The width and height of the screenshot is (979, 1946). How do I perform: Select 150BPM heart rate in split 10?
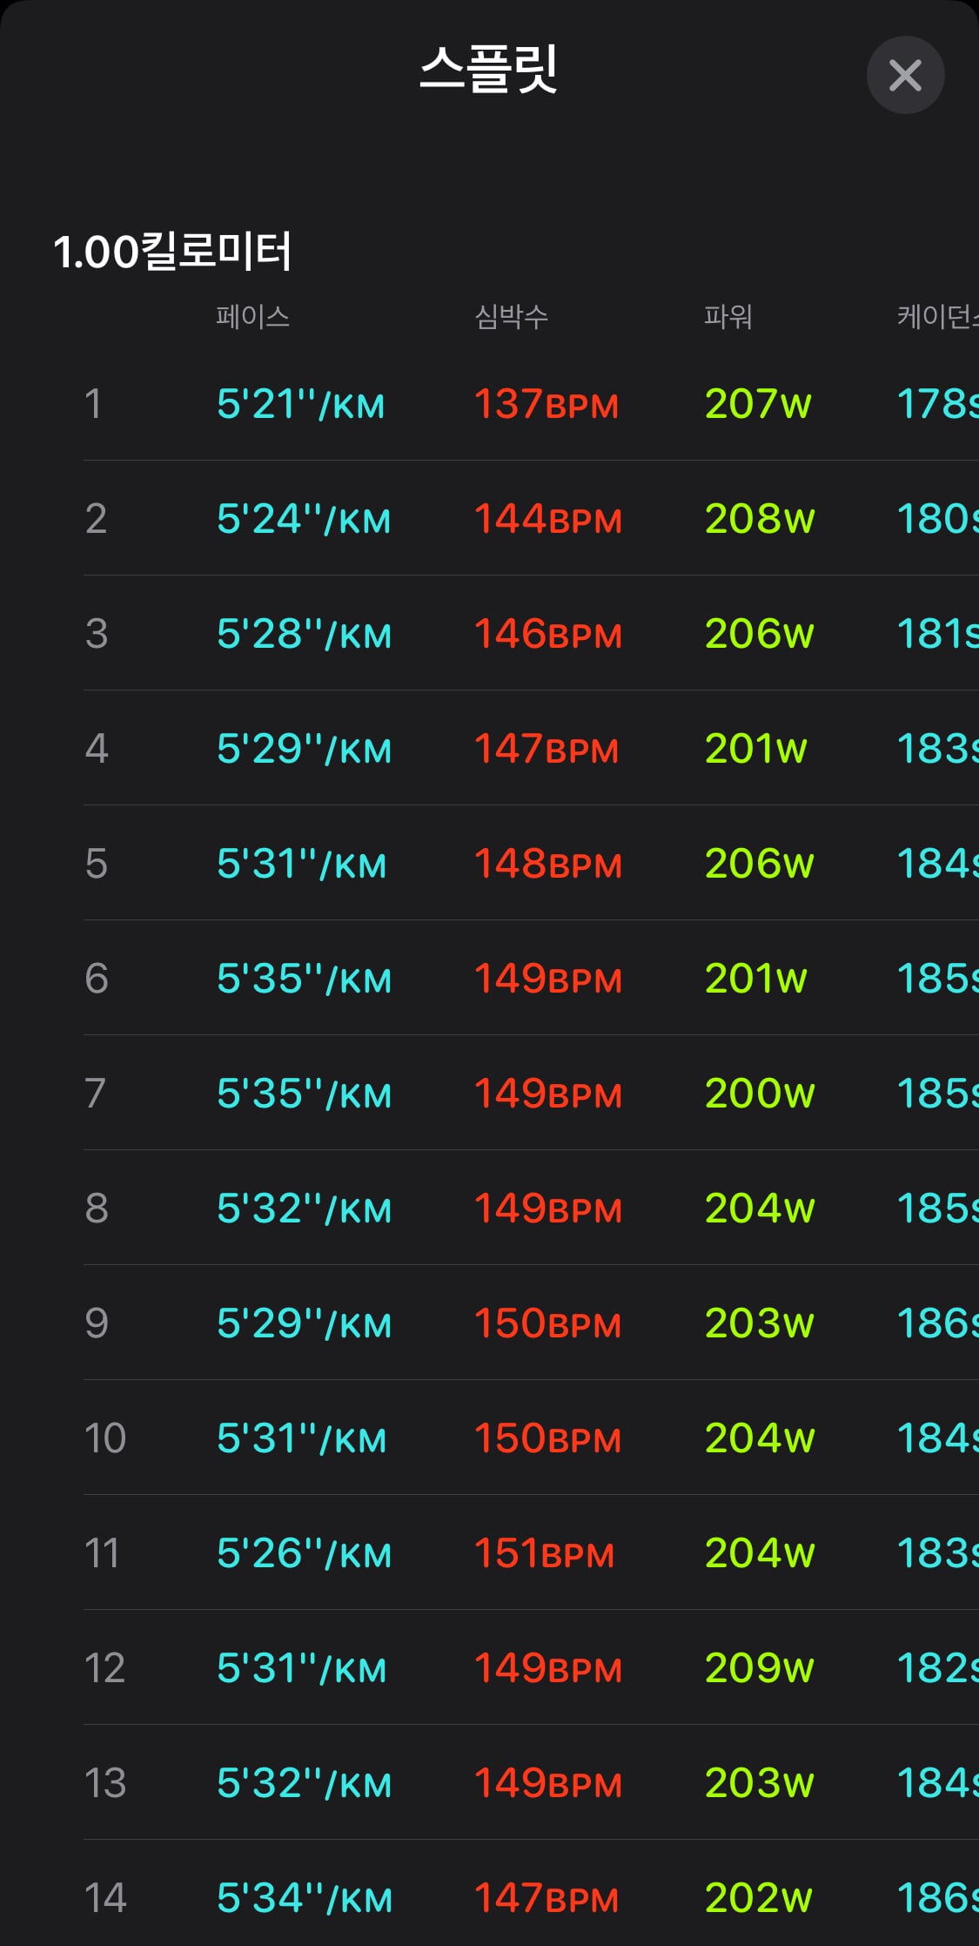click(x=548, y=1438)
